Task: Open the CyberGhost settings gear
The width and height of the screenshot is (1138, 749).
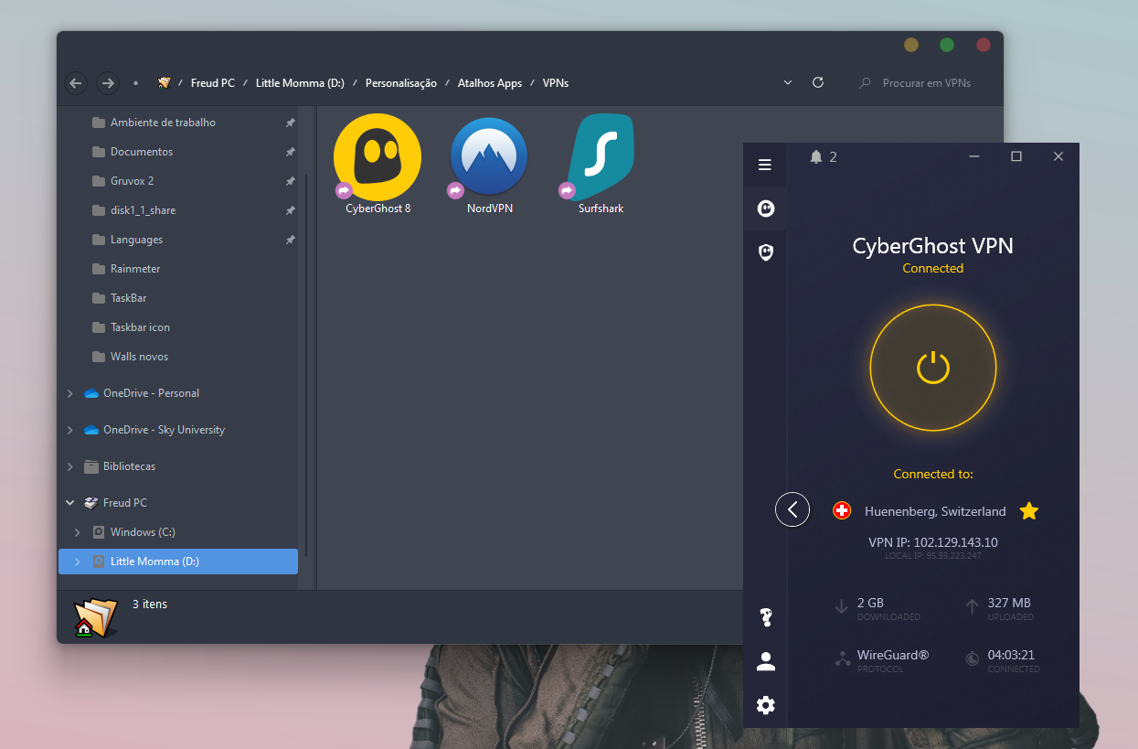Action: (766, 705)
